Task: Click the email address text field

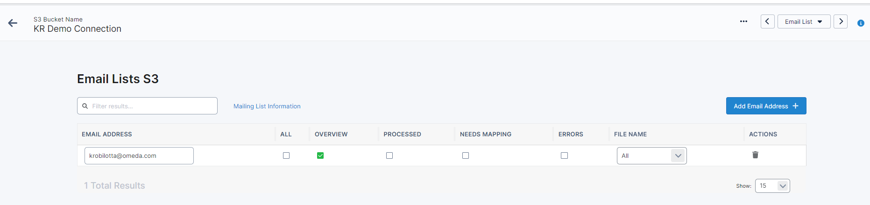Action: 139,156
